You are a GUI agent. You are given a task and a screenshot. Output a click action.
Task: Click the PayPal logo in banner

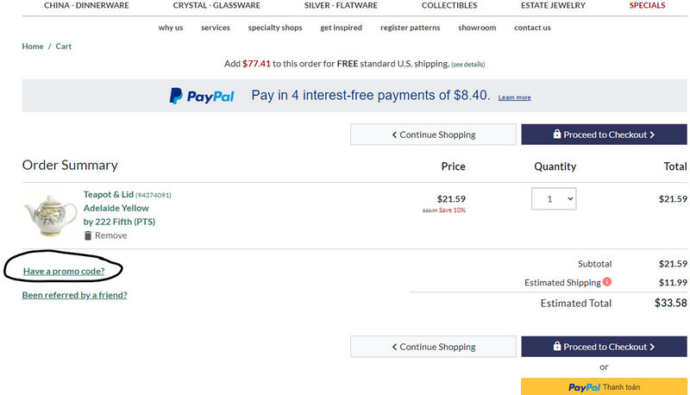[202, 96]
